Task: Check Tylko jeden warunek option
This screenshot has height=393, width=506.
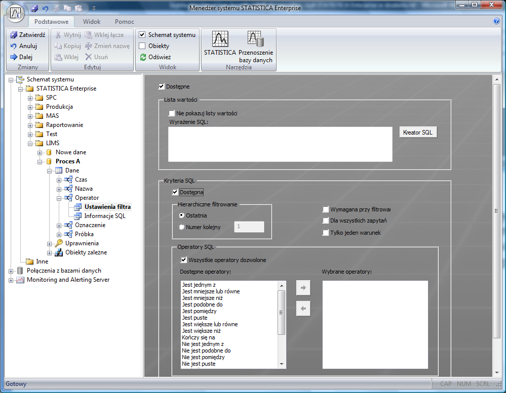Action: pos(325,233)
